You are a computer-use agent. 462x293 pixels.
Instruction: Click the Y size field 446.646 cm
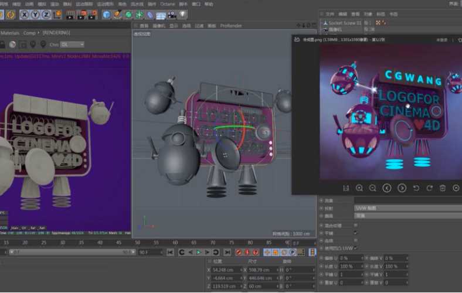click(x=262, y=278)
